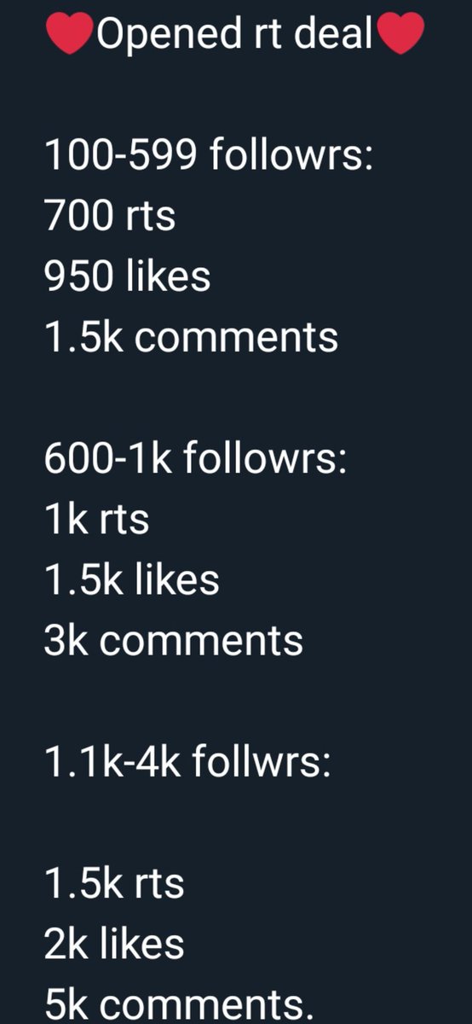Click the number "700"
The height and width of the screenshot is (1024, 472).
tap(78, 216)
